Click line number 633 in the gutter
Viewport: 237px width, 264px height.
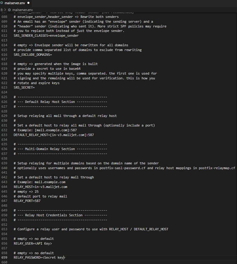(x=5, y=135)
